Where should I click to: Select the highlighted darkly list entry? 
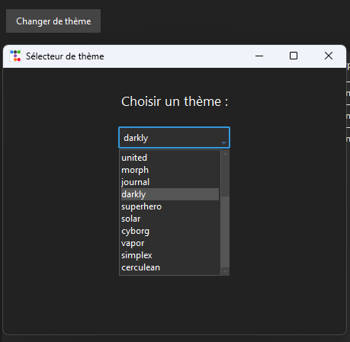click(170, 194)
